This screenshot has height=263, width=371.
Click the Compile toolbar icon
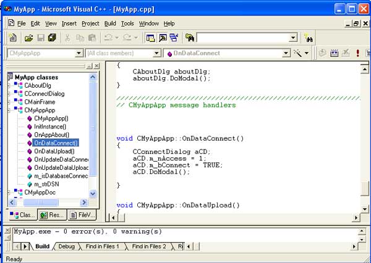pyautogui.click(x=322, y=53)
